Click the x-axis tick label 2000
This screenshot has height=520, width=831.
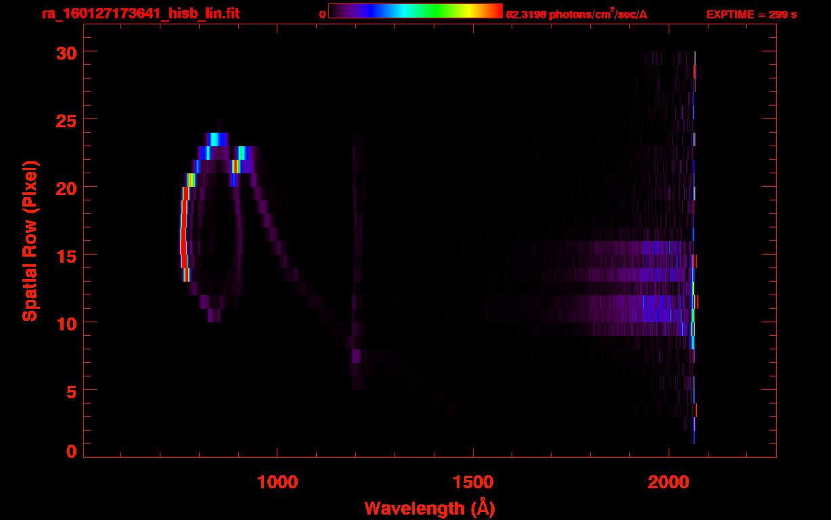click(669, 482)
